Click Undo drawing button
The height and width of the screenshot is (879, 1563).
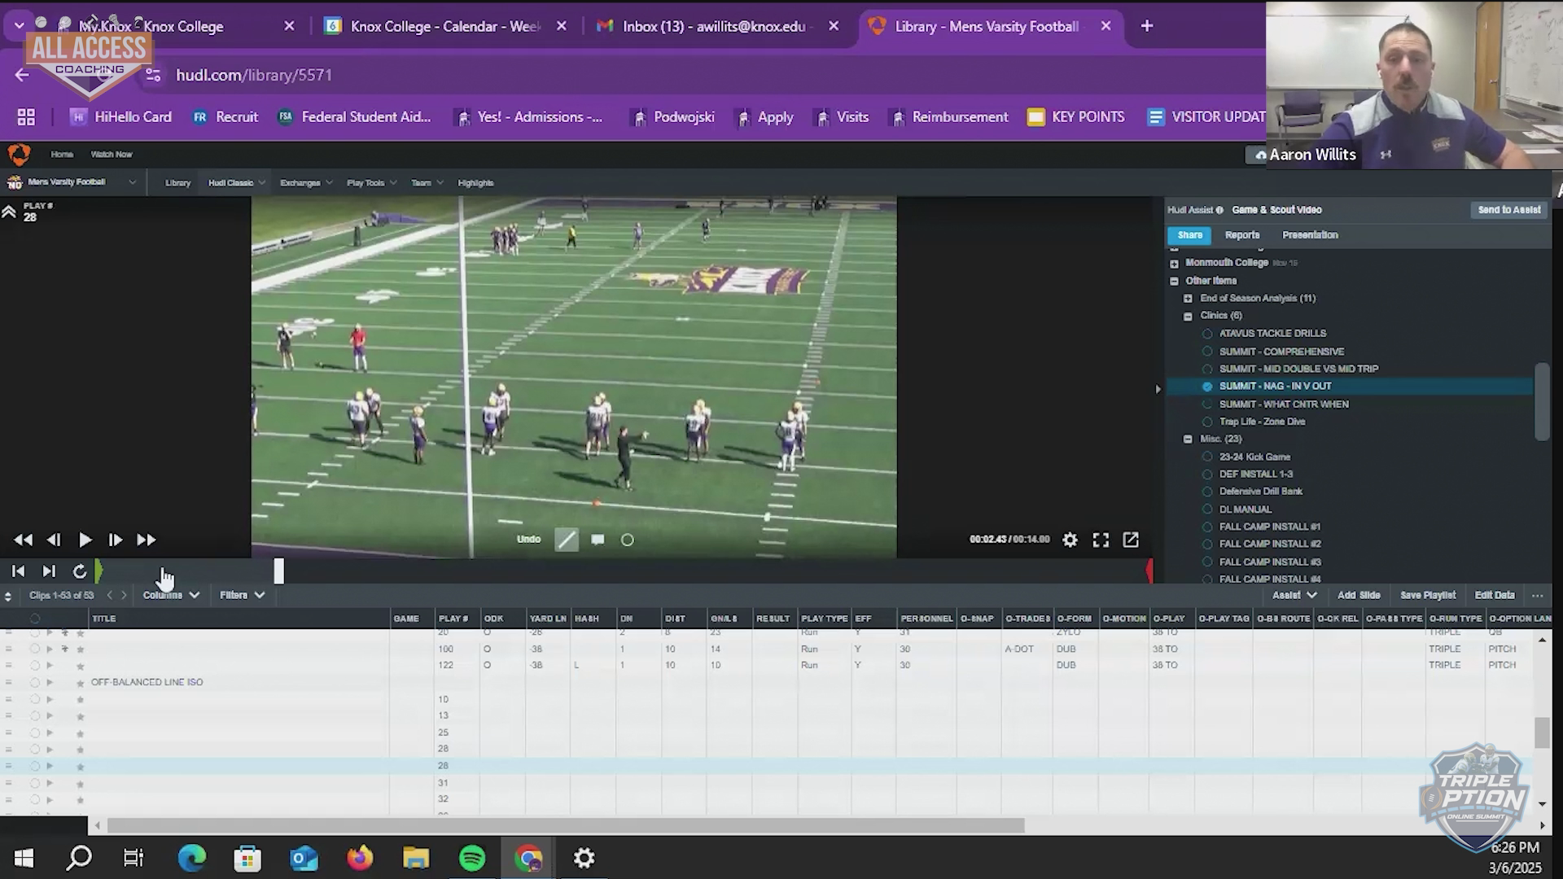[x=528, y=540]
